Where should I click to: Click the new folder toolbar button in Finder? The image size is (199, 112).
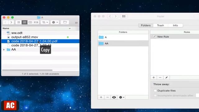(65, 22)
